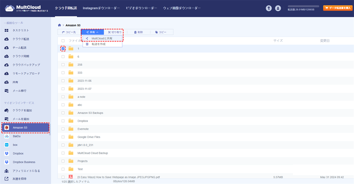This screenshot has height=184, width=354.
Task: Choose MultCloudと共有 from the dropdown
Action: (x=102, y=38)
